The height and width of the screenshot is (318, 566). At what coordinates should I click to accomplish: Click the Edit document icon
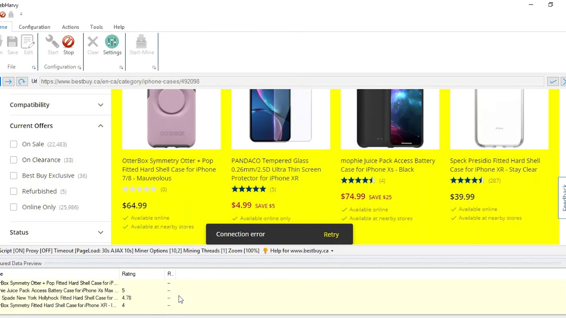28,42
